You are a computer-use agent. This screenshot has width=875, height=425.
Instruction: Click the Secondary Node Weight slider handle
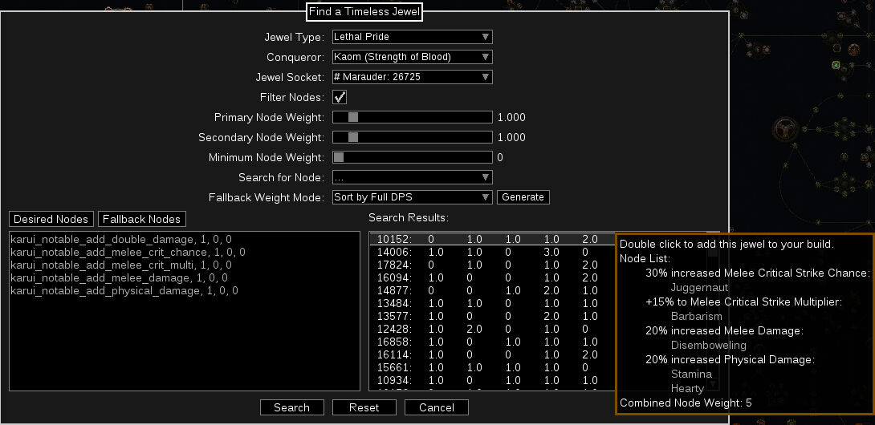[353, 137]
